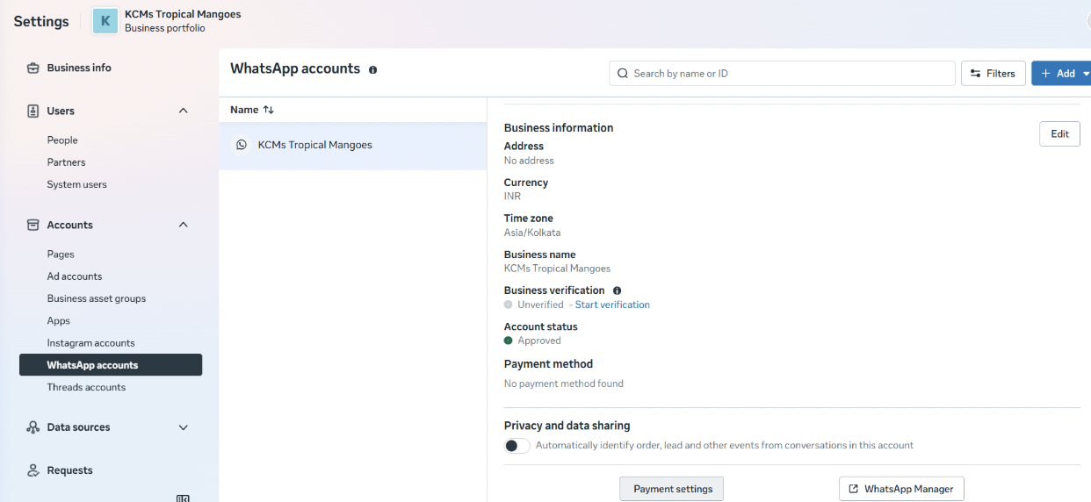Click the Asia/Kolkata time zone value

click(532, 233)
